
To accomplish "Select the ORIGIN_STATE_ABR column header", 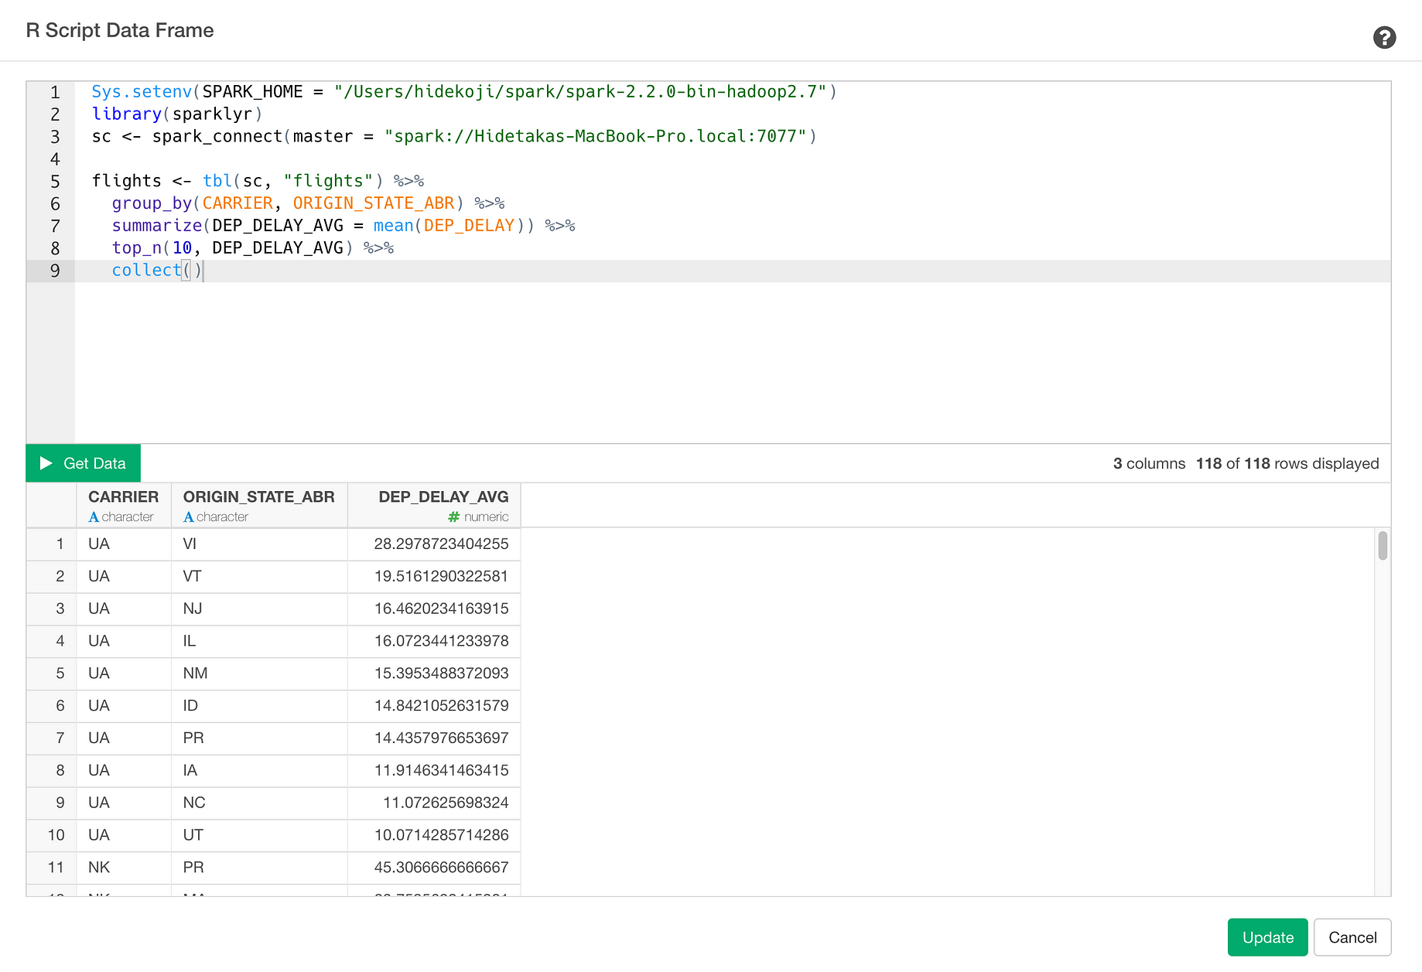I will (x=259, y=505).
